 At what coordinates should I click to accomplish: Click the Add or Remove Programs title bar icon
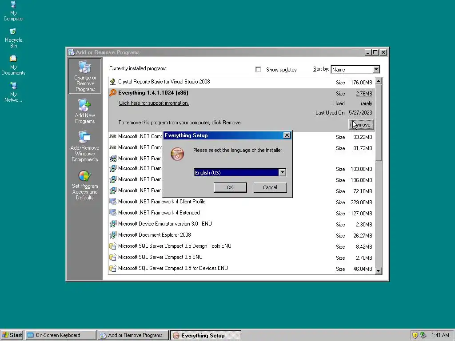pos(71,52)
